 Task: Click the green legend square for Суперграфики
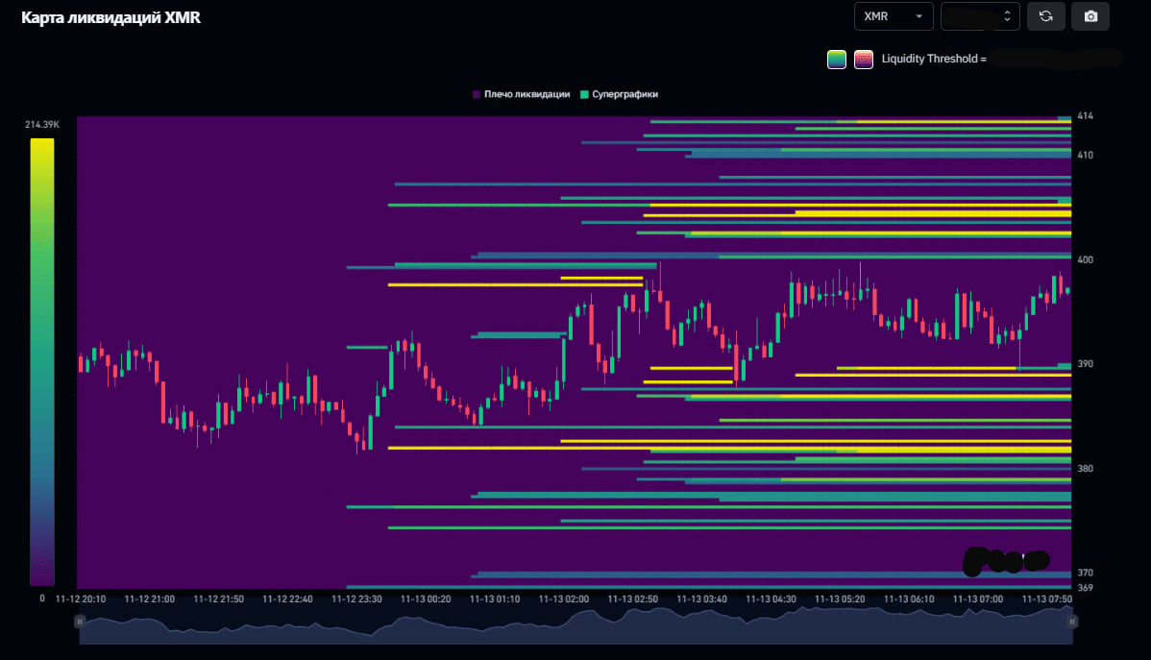583,94
